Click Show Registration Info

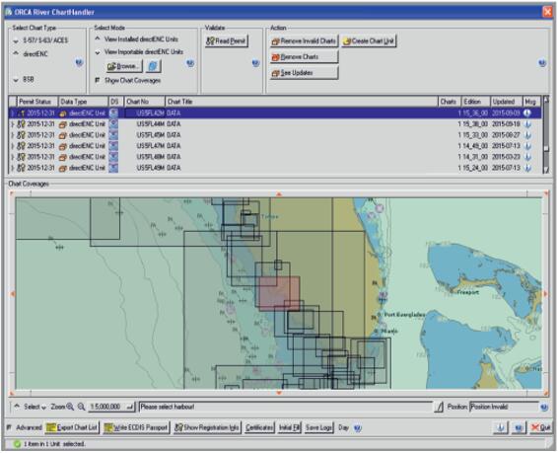tap(207, 427)
